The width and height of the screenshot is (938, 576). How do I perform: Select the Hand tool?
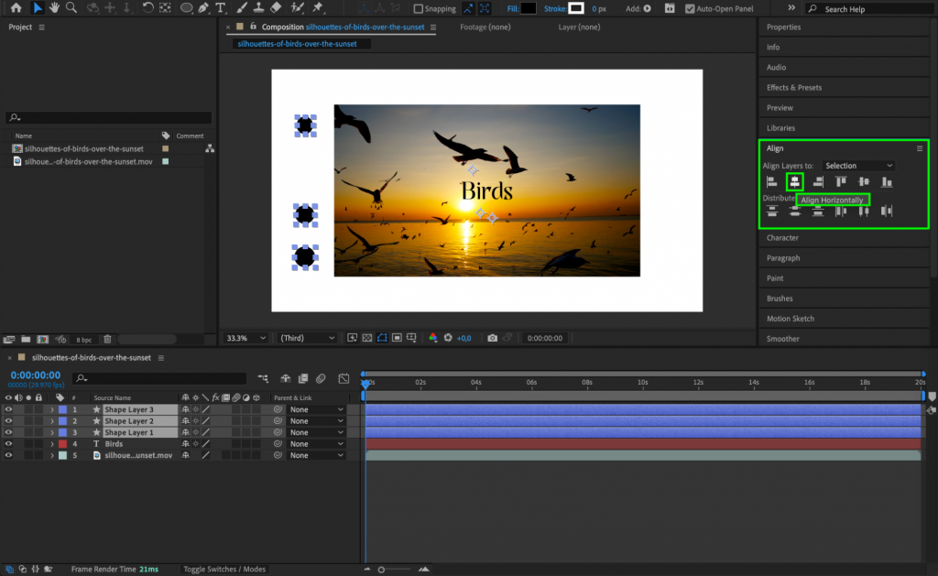[54, 8]
